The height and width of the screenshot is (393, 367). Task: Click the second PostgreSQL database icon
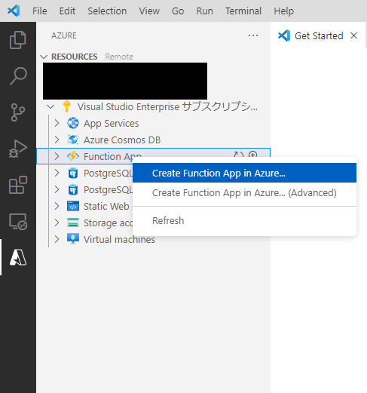tap(73, 190)
